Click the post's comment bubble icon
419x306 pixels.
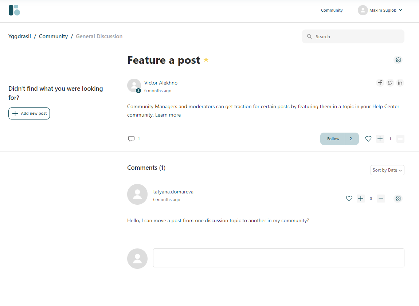point(131,139)
